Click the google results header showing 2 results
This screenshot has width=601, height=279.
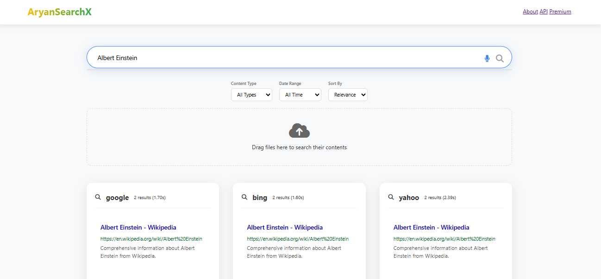pos(150,197)
